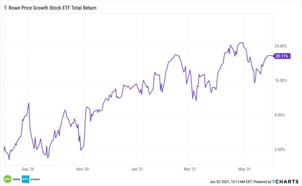Click the Mar '21 axis label

point(189,169)
